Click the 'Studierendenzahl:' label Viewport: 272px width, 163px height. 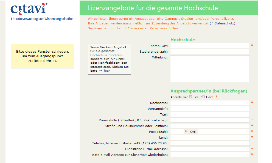tap(153, 52)
